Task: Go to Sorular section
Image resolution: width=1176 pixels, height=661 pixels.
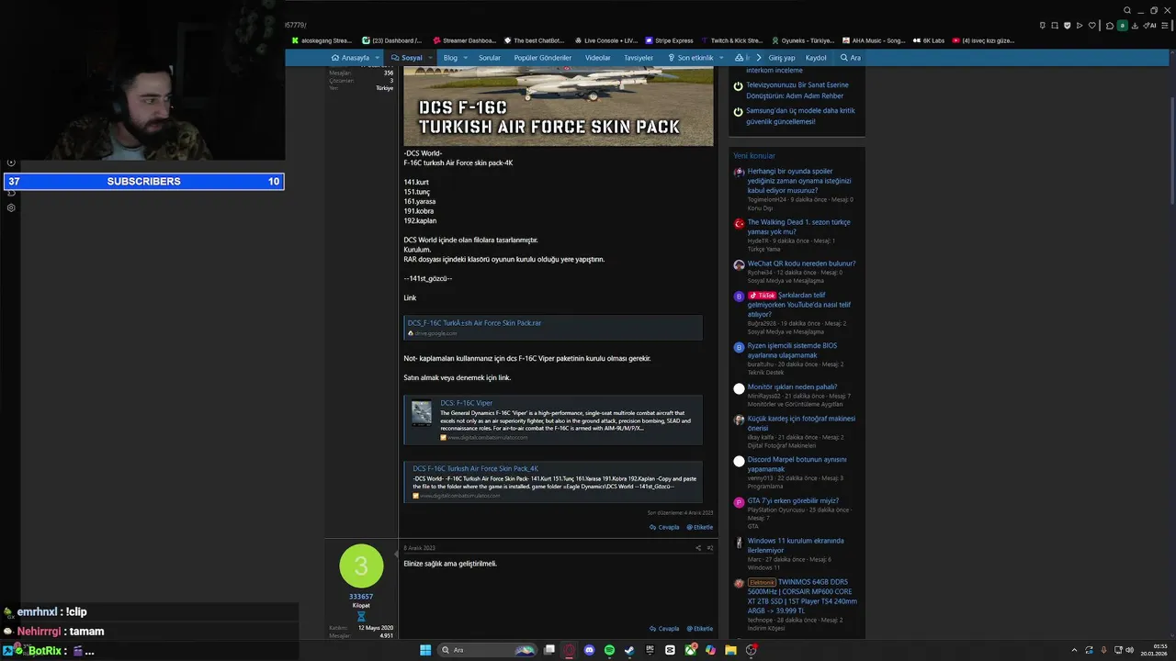Action: [x=490, y=57]
